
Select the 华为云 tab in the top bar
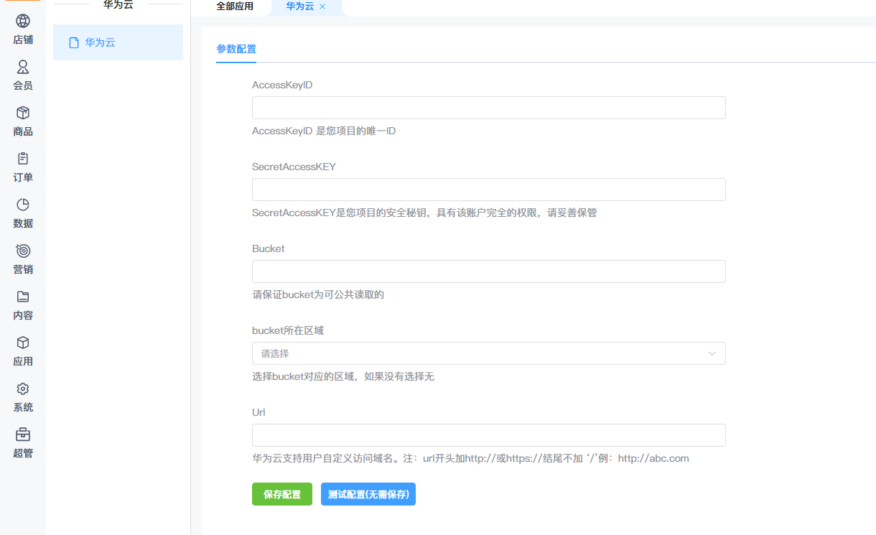point(300,6)
